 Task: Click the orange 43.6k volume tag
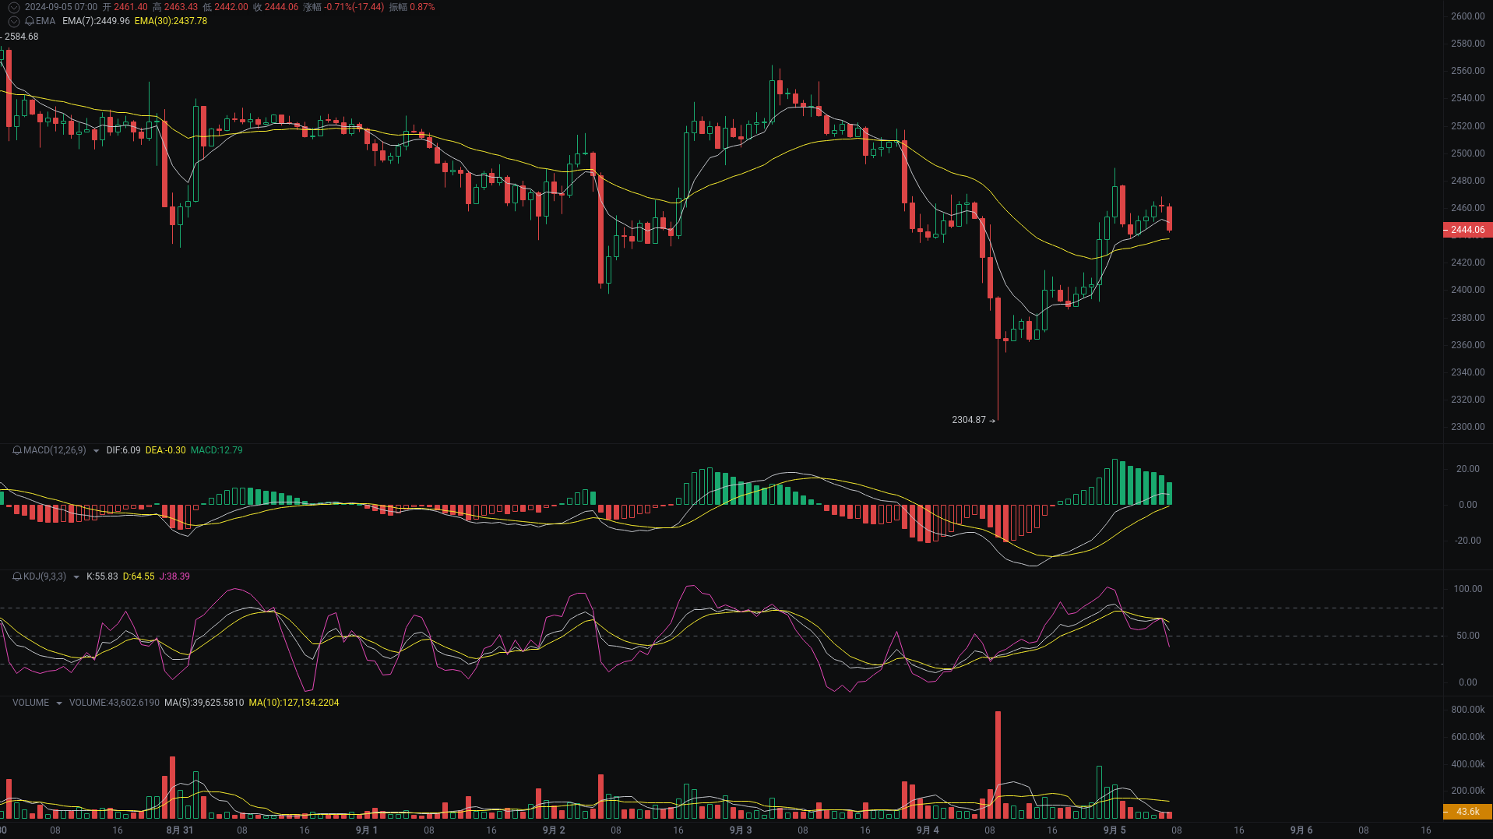(x=1467, y=812)
